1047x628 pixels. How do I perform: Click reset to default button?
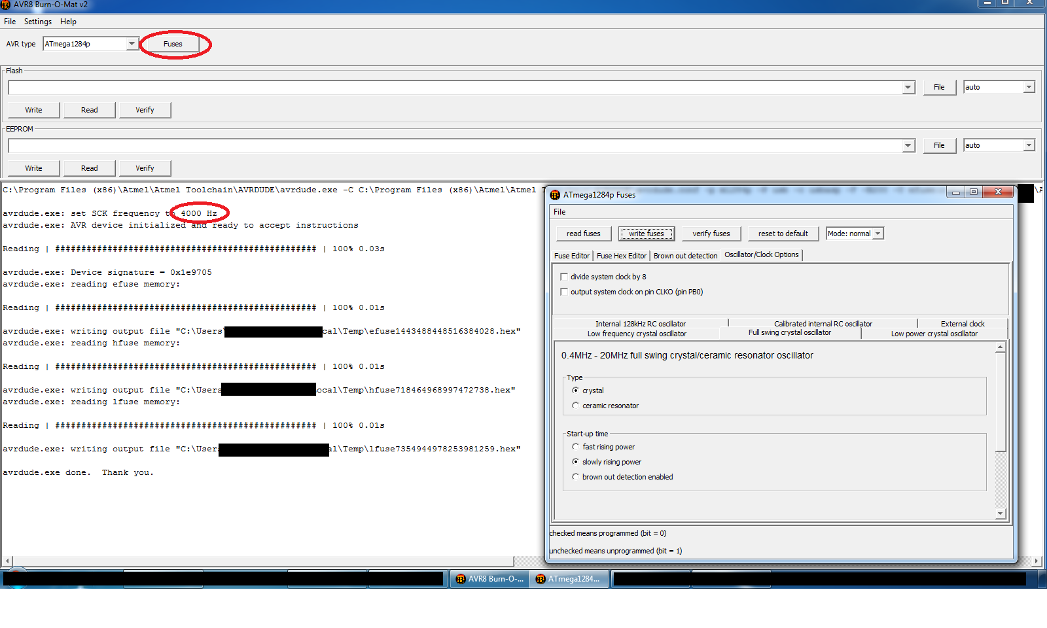coord(783,234)
